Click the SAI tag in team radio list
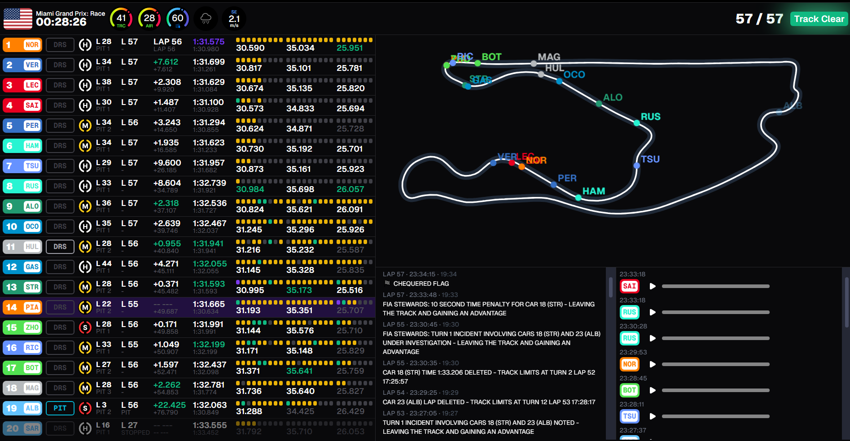This screenshot has width=850, height=441. (630, 286)
